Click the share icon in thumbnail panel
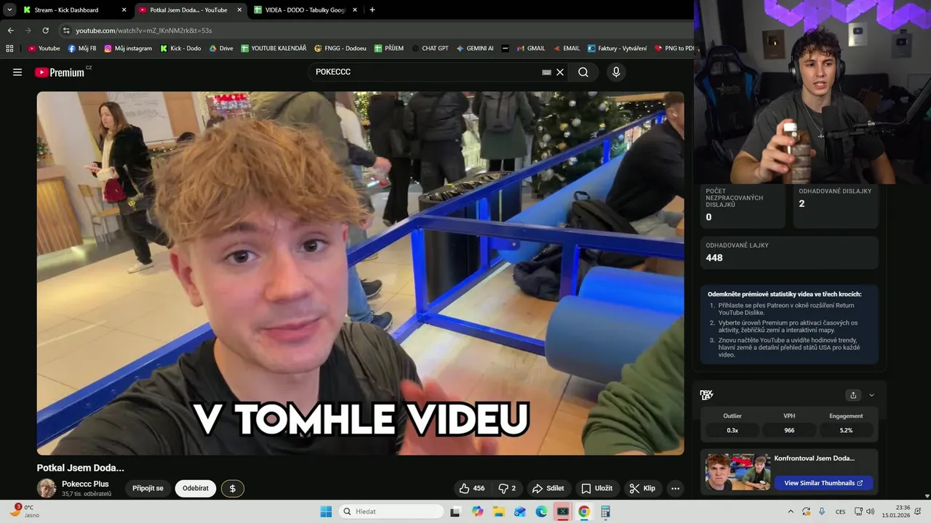 click(x=853, y=395)
